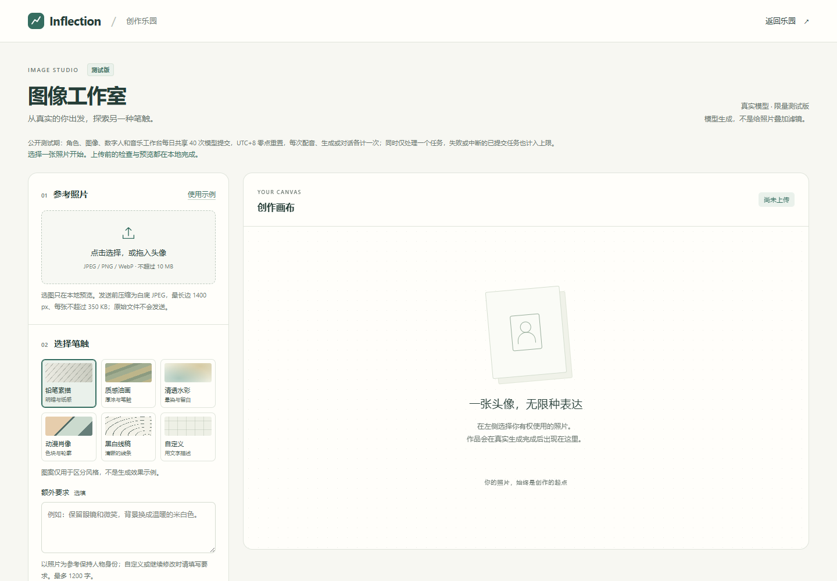Click the 你的照片，始终是创作的起点 text
This screenshot has width=837, height=581.
click(x=526, y=482)
